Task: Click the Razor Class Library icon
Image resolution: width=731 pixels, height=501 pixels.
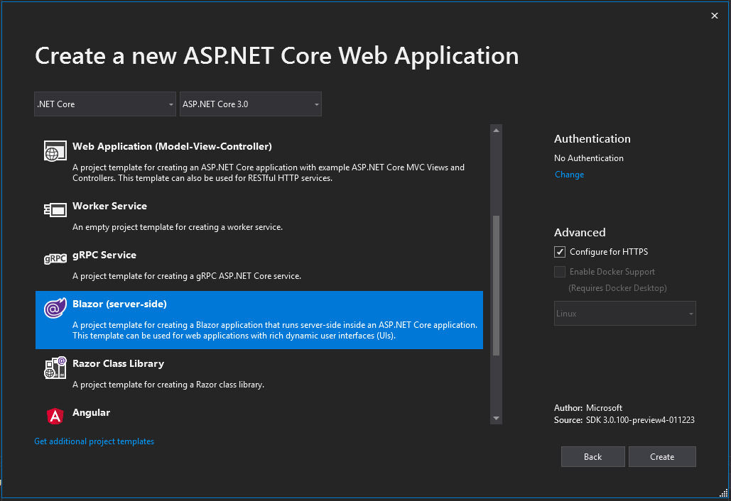Action: 55,368
